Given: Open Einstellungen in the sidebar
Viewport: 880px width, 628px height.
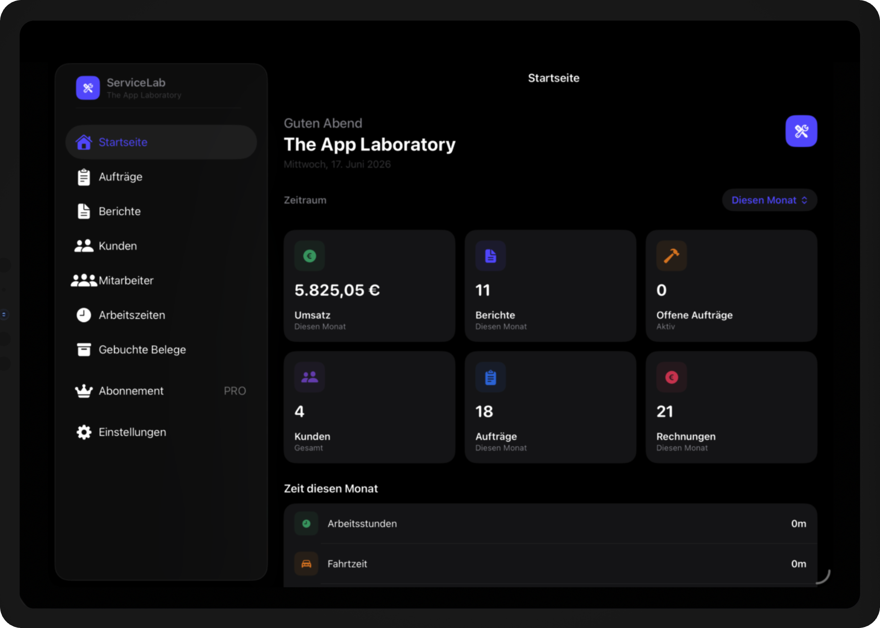Looking at the screenshot, I should tap(161, 432).
